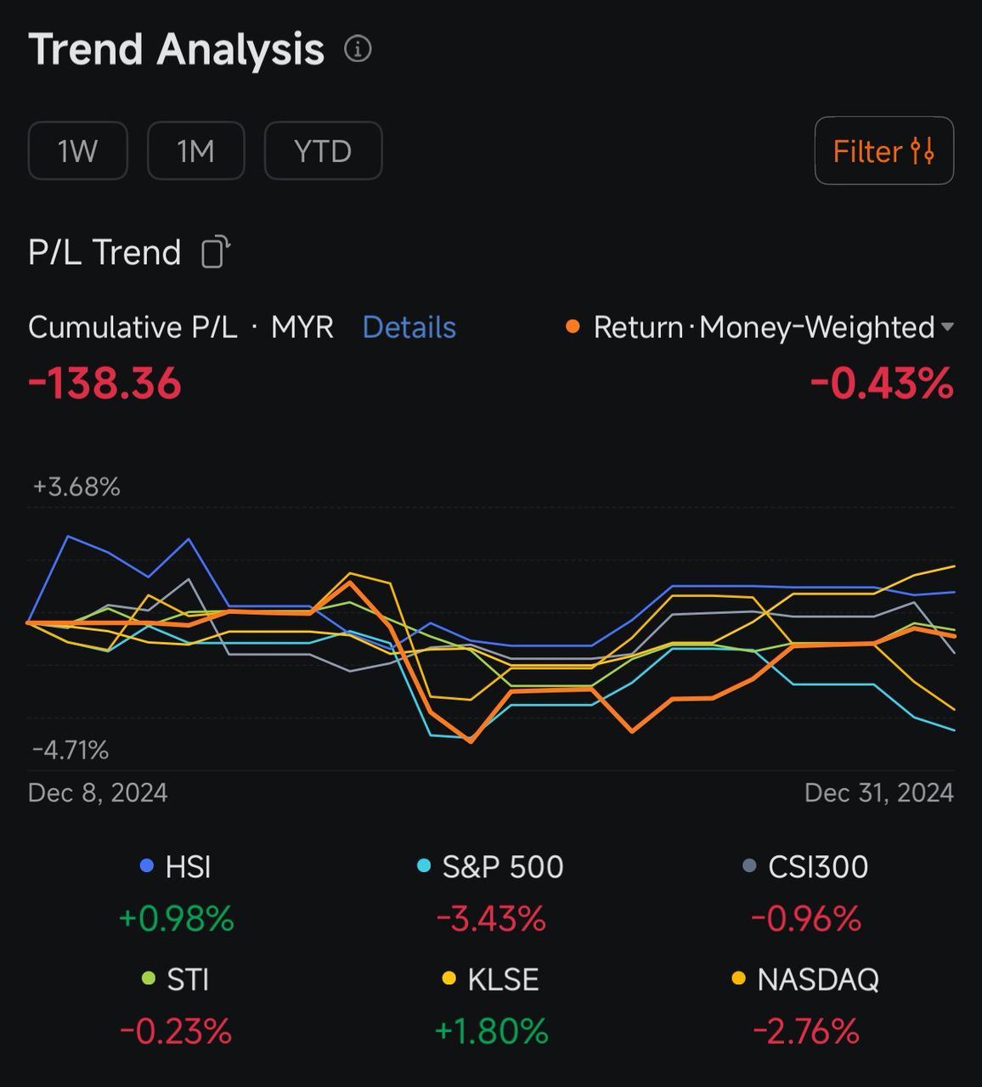
Task: Open the Trend Analysis info icon
Action: coord(358,49)
